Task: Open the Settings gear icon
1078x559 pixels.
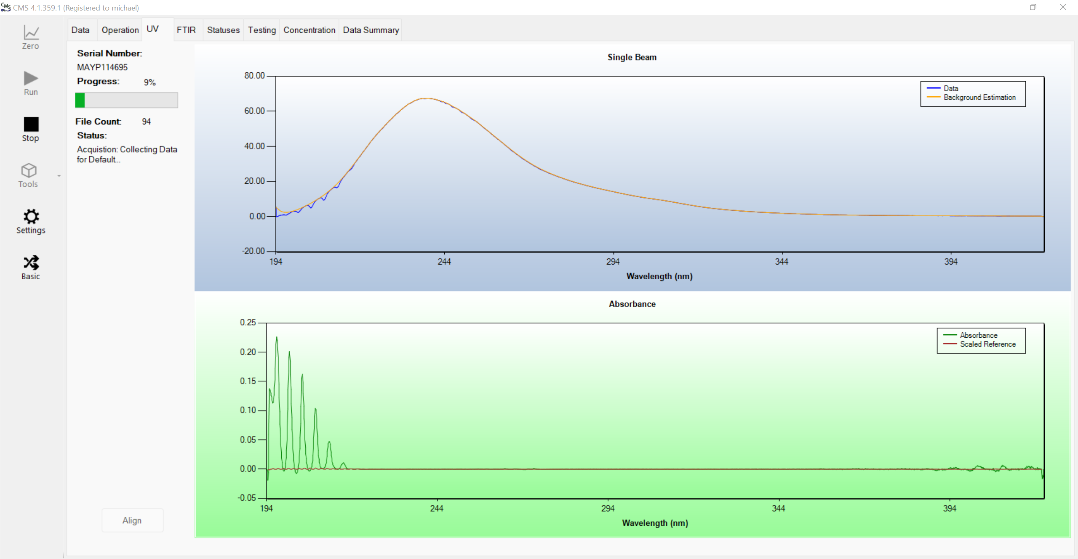Action: pyautogui.click(x=31, y=217)
